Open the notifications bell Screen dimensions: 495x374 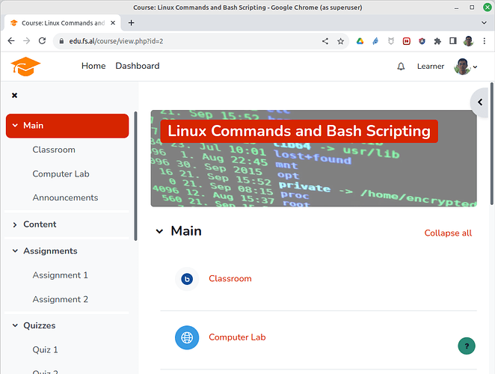401,67
